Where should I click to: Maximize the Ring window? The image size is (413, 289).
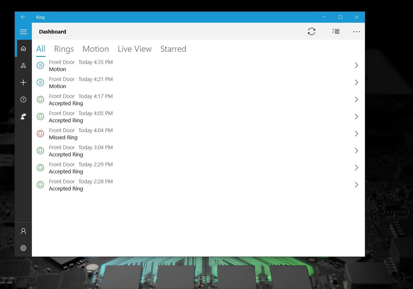click(x=340, y=17)
